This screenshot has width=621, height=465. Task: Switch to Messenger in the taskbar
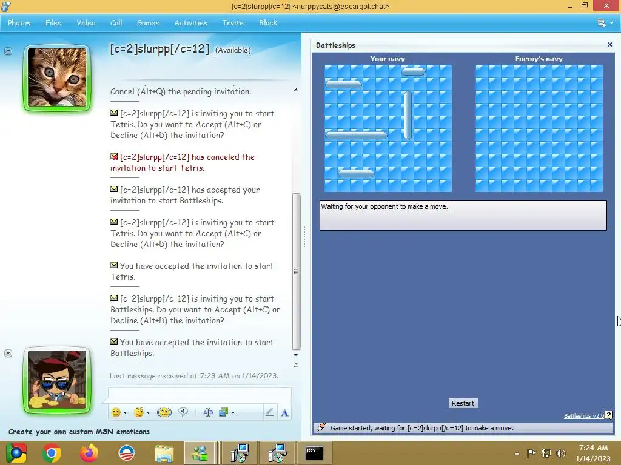(200, 453)
